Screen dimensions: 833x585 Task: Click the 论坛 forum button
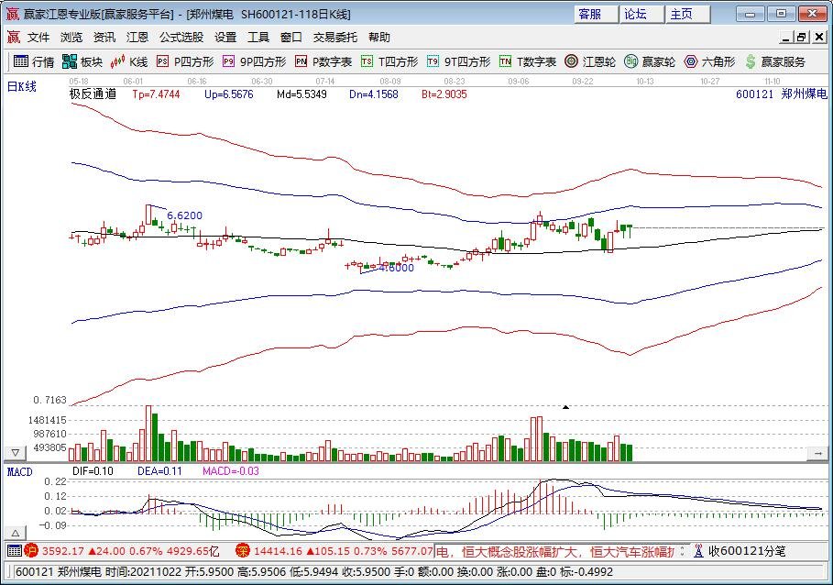pos(637,14)
